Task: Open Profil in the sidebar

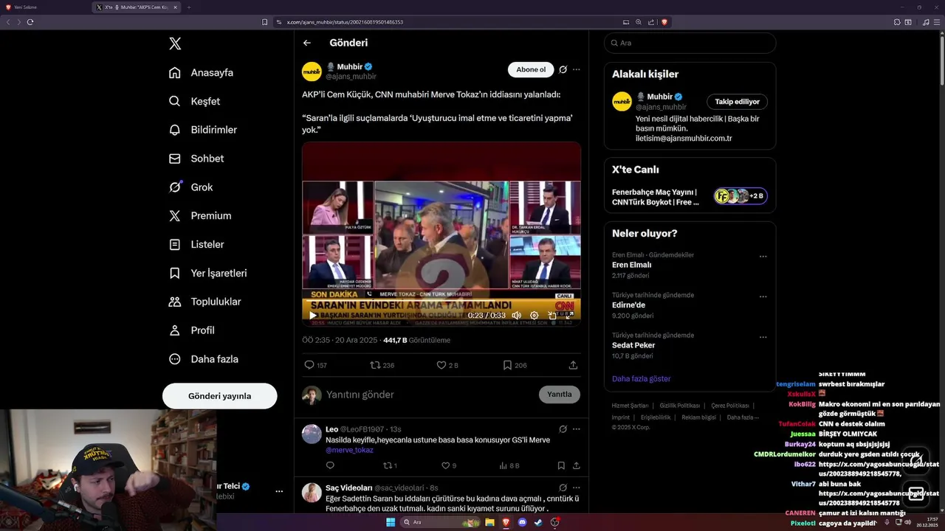Action: coord(192,330)
